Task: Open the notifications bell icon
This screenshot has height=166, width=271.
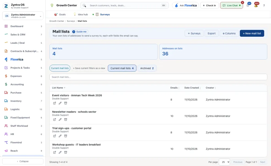Action: 256,6
